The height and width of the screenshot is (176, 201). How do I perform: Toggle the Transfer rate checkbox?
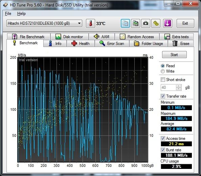163,96
